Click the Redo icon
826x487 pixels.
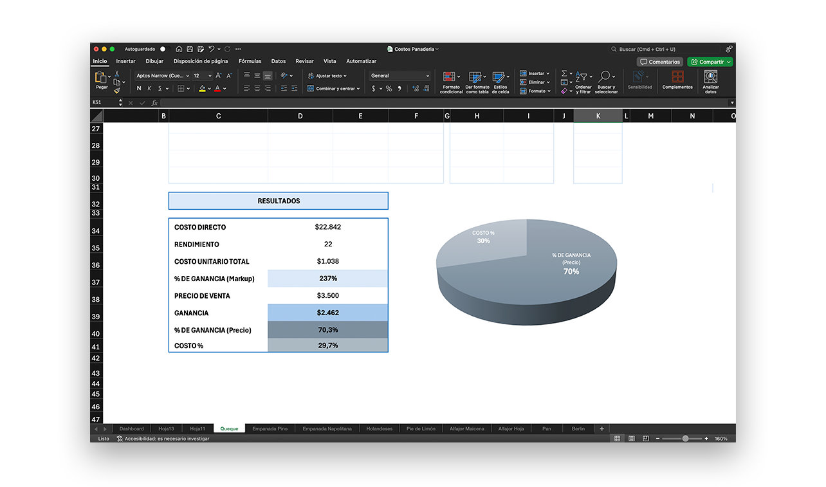pos(228,49)
